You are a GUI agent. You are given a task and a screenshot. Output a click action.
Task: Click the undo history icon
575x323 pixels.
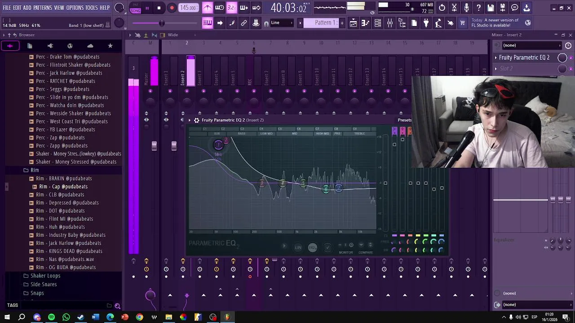click(x=442, y=8)
